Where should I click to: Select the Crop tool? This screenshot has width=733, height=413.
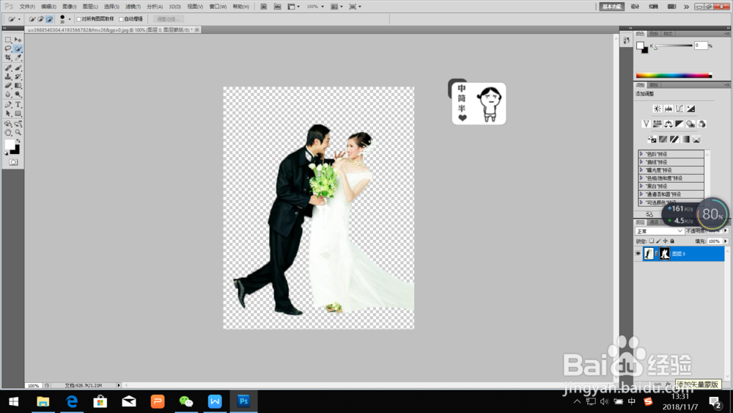pos(8,57)
